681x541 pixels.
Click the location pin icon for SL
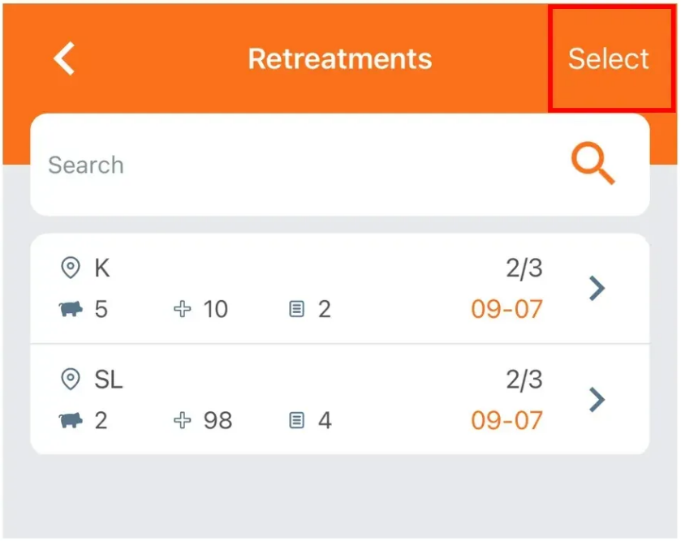(71, 379)
